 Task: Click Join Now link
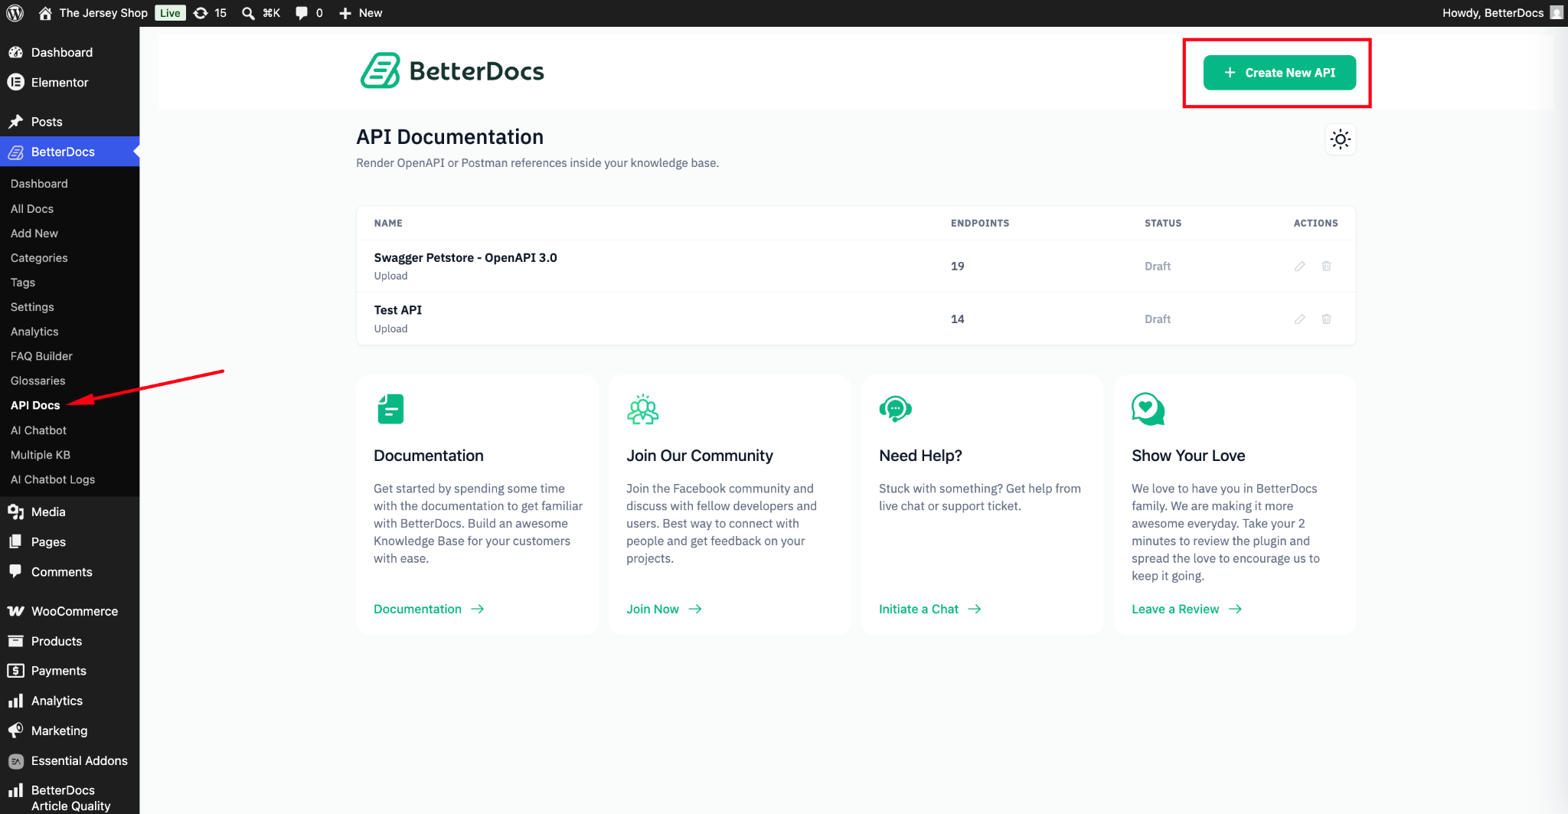pos(665,610)
